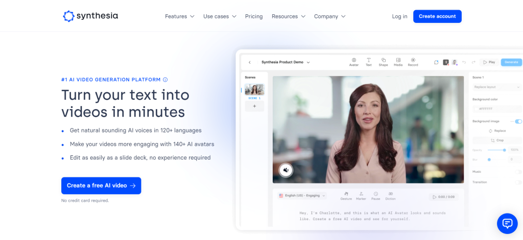
Task: Select the Record tool
Action: [x=413, y=62]
